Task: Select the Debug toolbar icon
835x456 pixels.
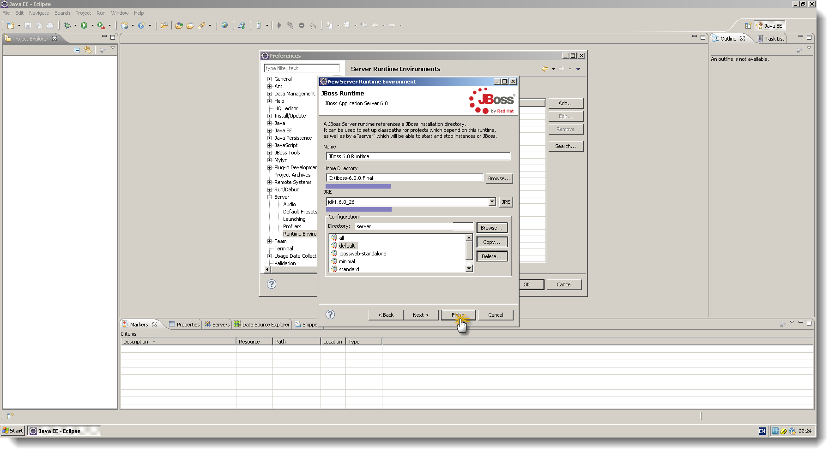Action: (67, 25)
